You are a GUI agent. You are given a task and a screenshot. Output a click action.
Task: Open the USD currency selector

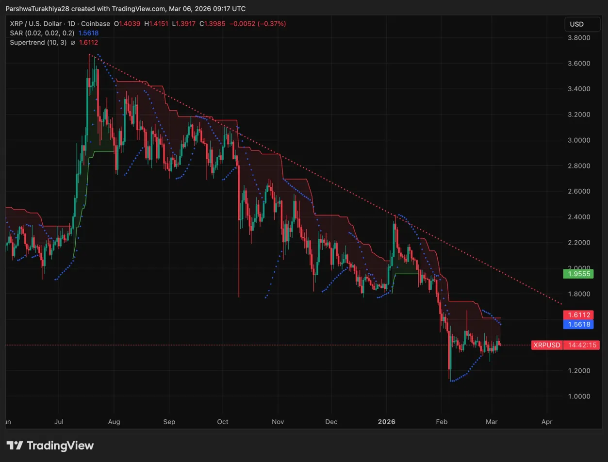coord(576,24)
